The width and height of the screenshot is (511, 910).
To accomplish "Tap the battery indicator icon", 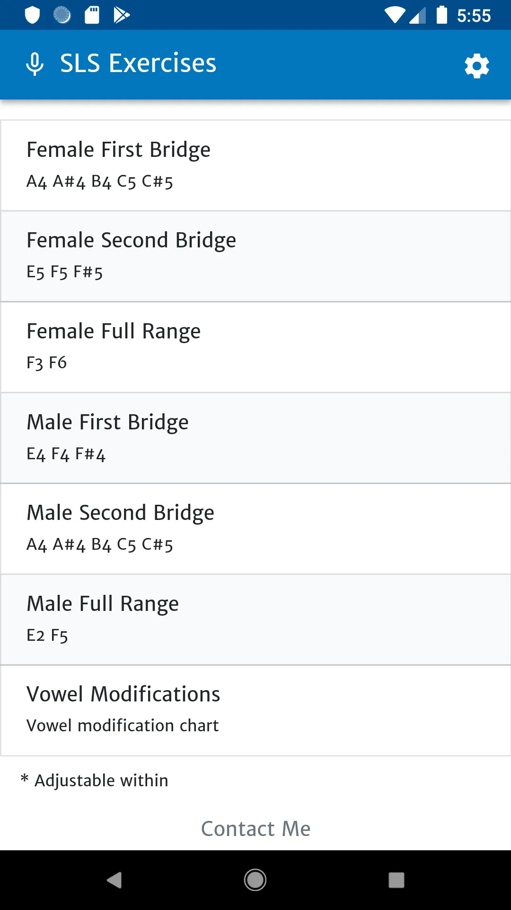I will 441,15.
